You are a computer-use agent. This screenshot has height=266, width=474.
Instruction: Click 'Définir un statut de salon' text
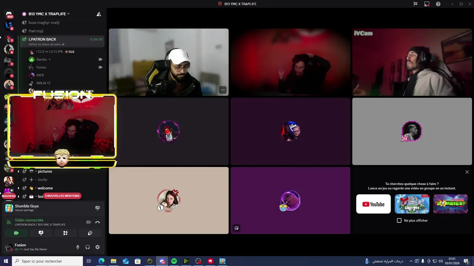44,44
